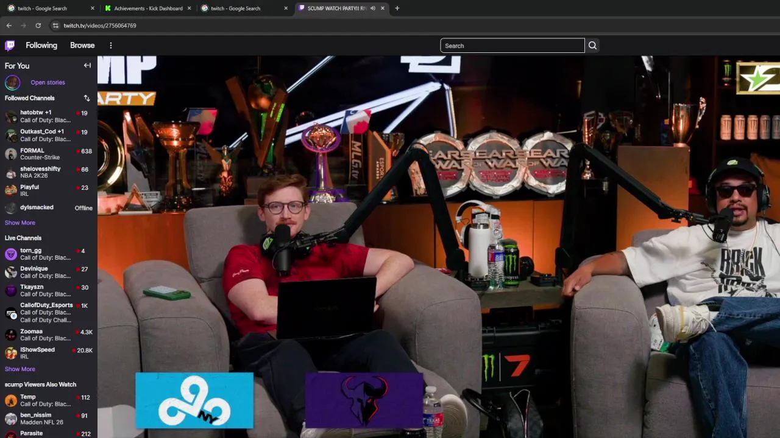Open dylsmacked channel avatar
The height and width of the screenshot is (438, 780).
coord(11,208)
